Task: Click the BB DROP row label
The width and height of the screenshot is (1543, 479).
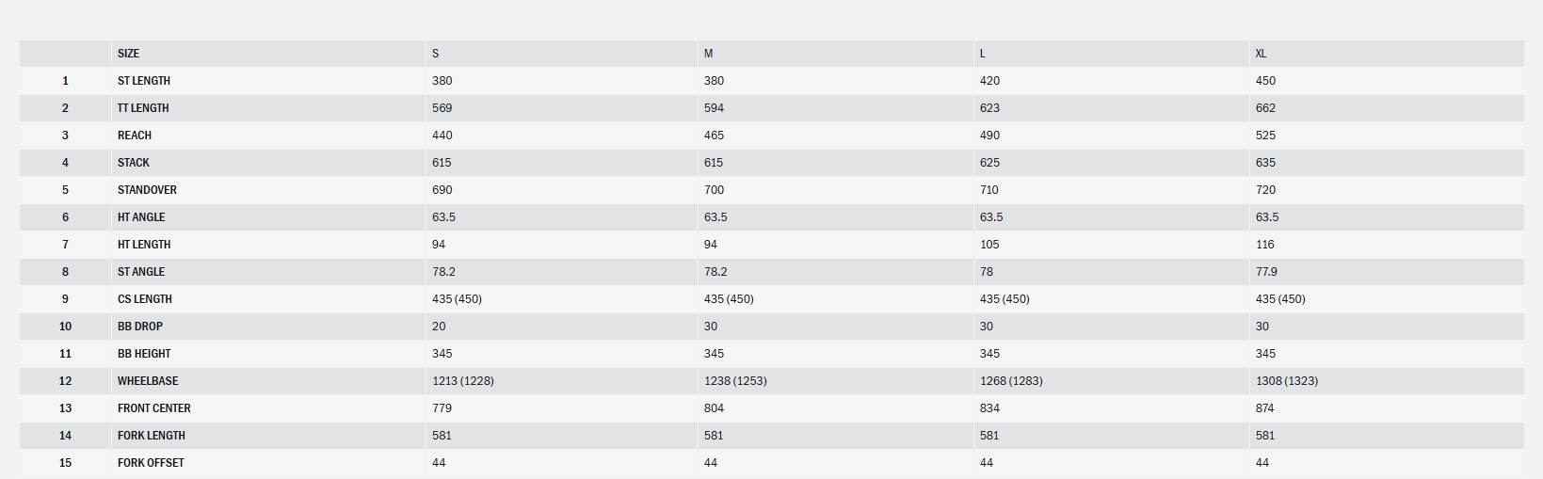Action: pyautogui.click(x=140, y=327)
